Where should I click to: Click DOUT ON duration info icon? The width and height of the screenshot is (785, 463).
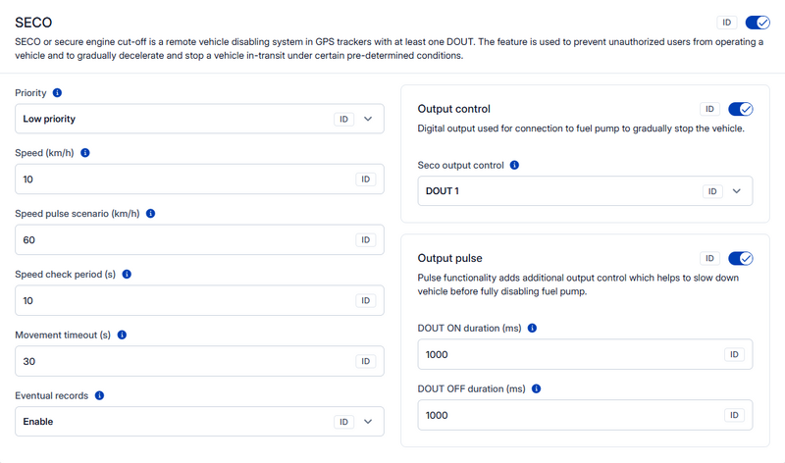pos(531,329)
